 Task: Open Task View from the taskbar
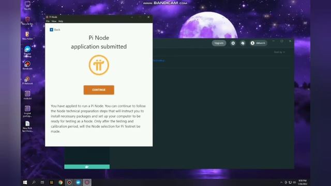pyautogui.click(x=42, y=182)
